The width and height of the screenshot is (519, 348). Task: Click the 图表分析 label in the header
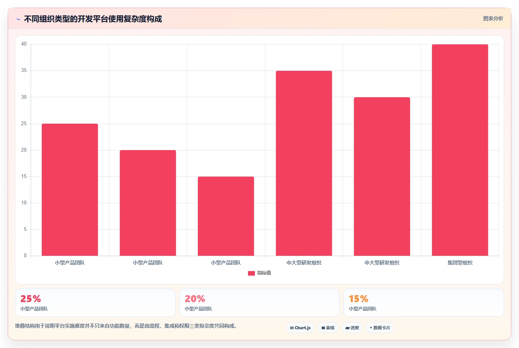point(493,18)
